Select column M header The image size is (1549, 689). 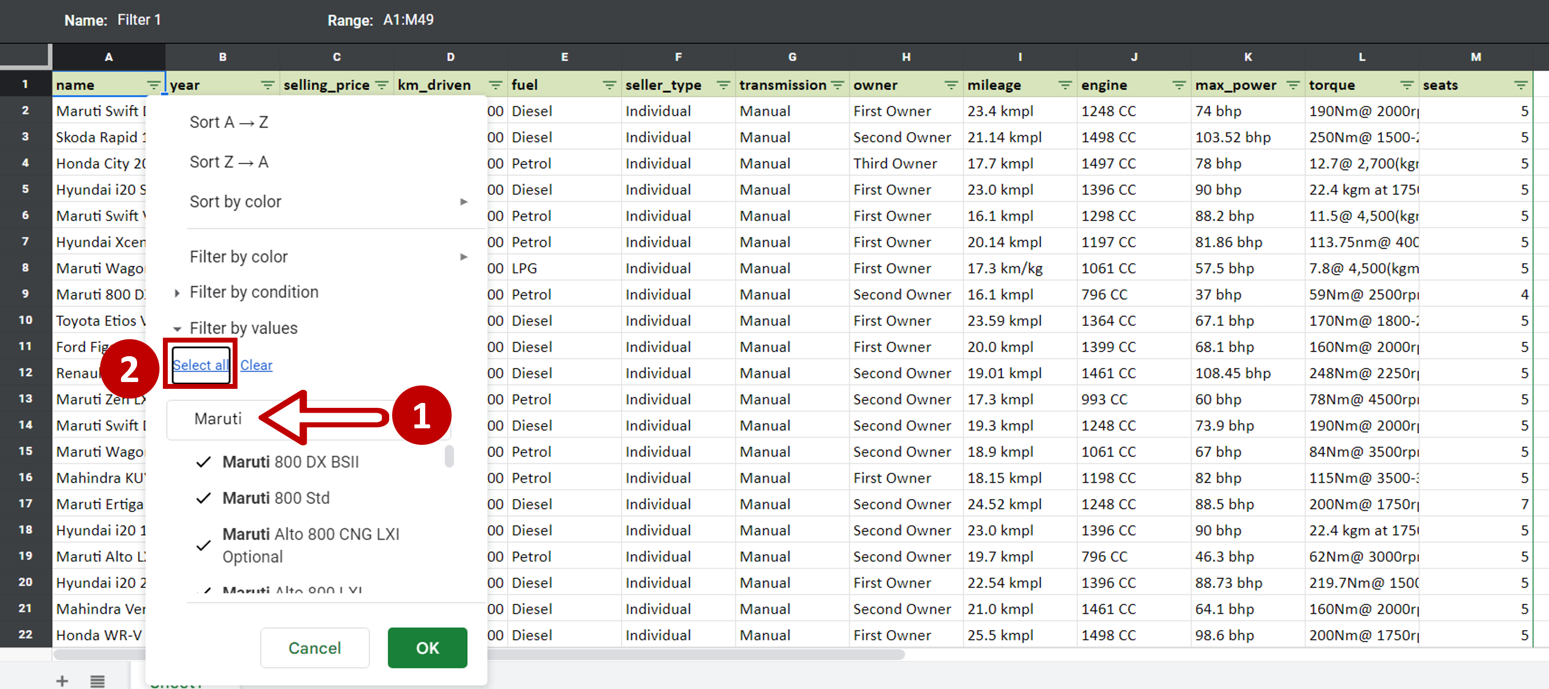[1476, 57]
